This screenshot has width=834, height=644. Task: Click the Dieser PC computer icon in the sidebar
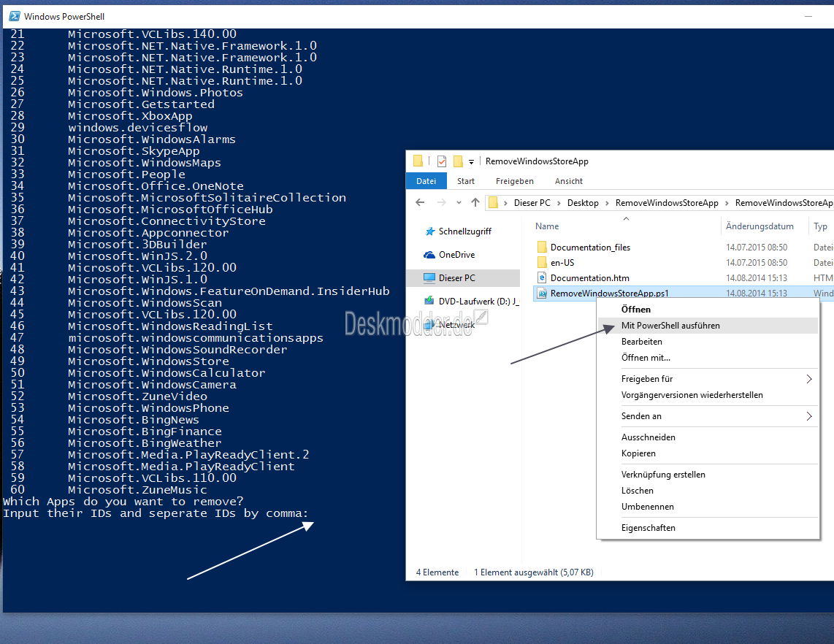click(429, 277)
